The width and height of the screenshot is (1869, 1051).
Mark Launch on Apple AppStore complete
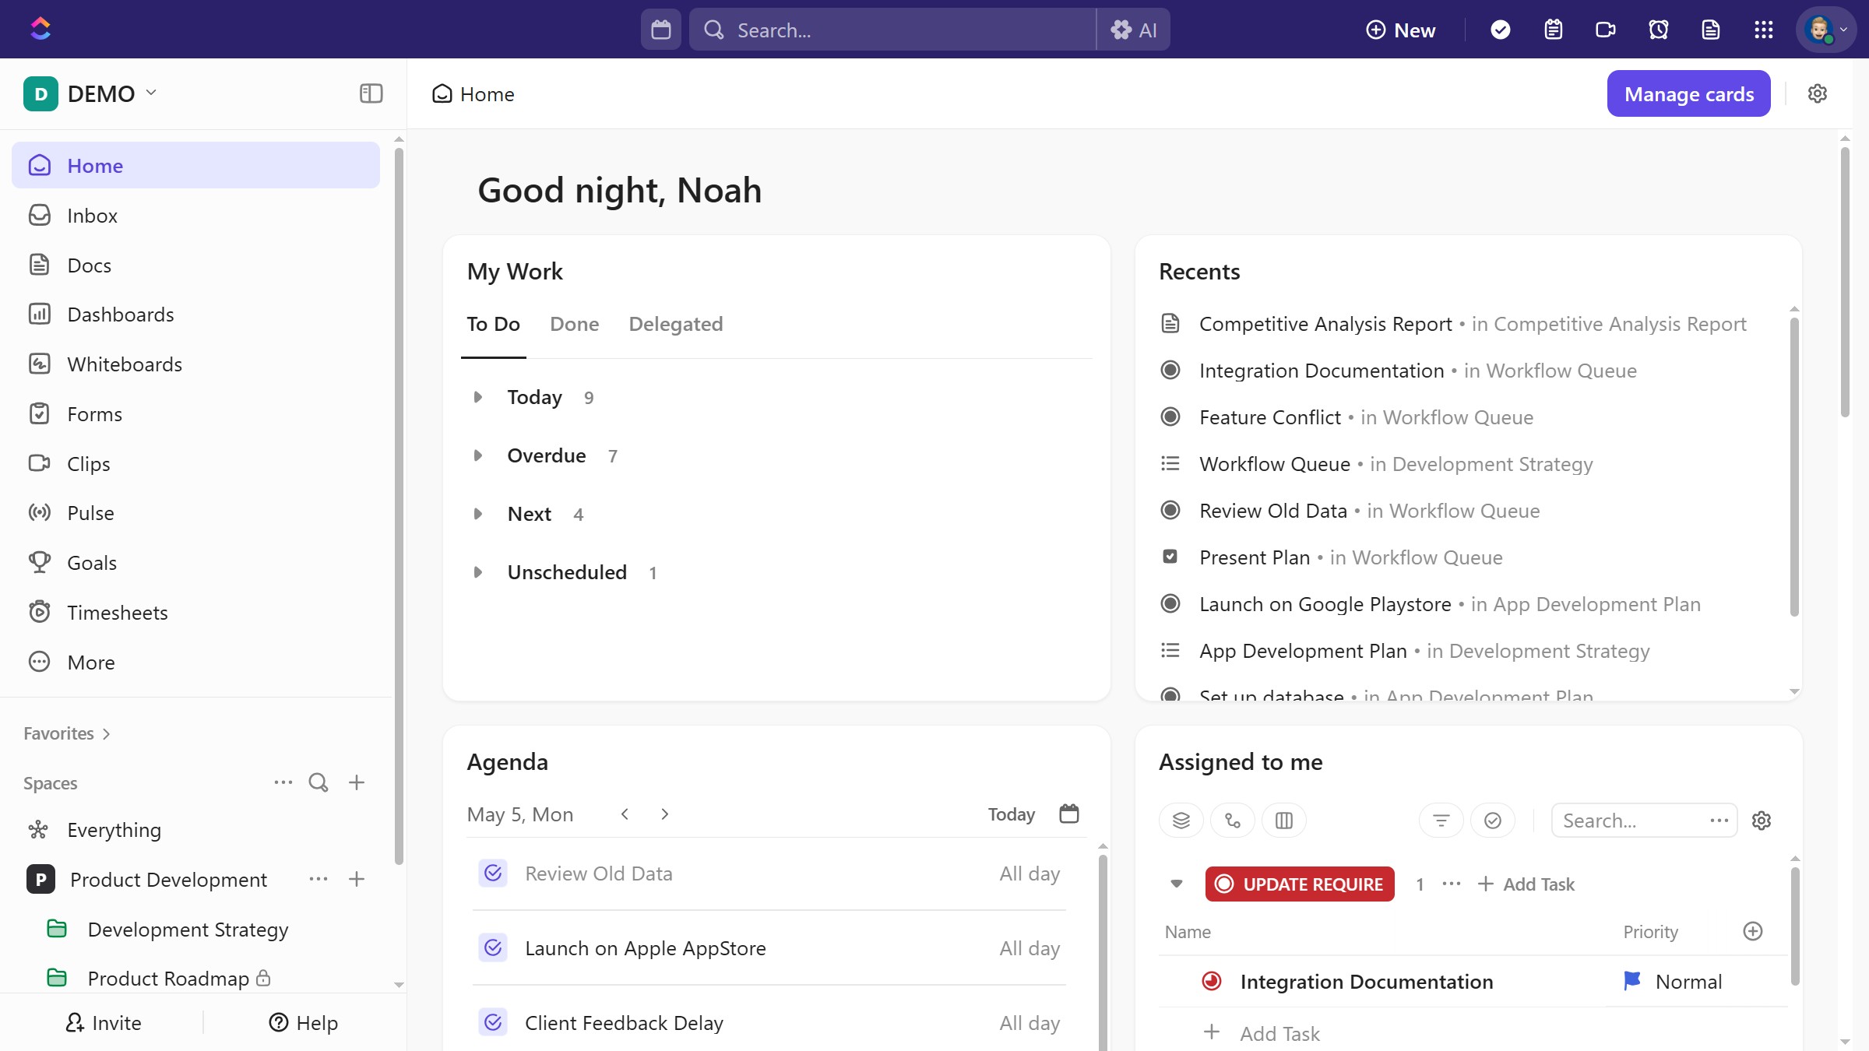tap(493, 947)
